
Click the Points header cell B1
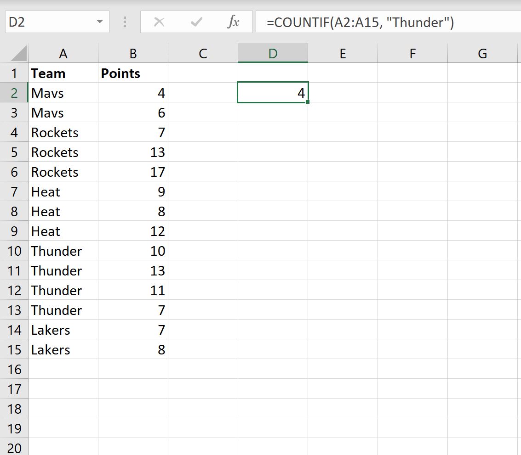pos(133,73)
